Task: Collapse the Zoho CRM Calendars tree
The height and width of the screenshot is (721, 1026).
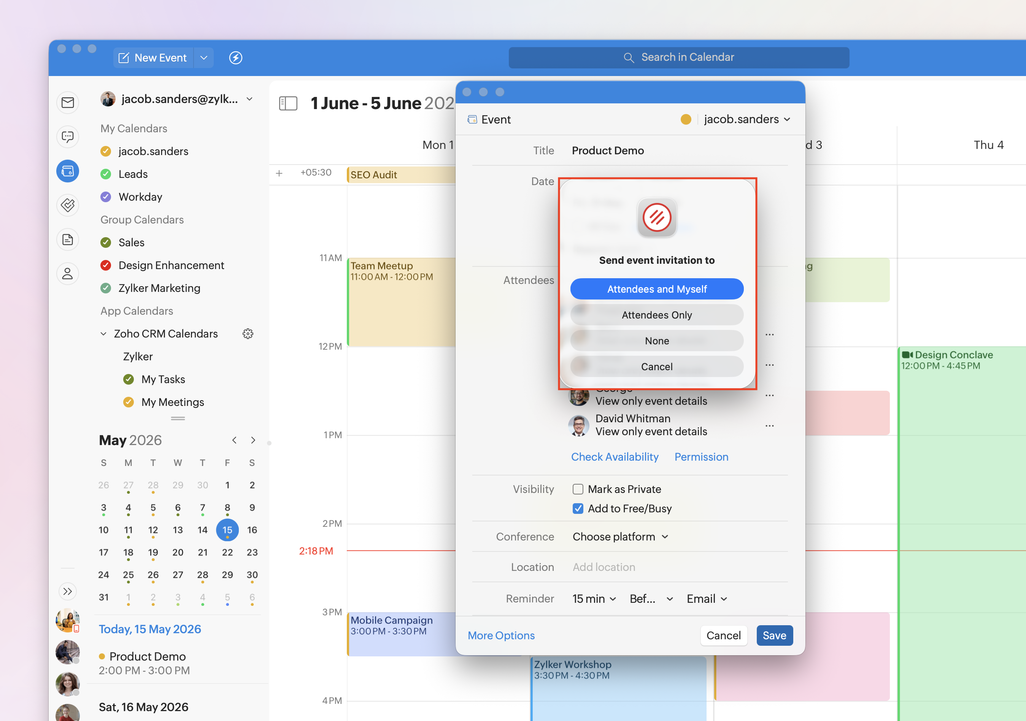Action: [103, 334]
